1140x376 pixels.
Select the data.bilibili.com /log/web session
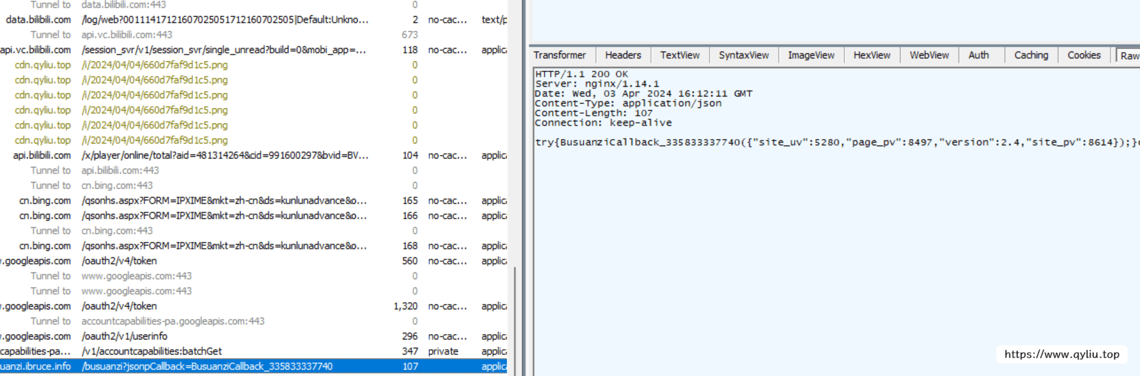[225, 20]
